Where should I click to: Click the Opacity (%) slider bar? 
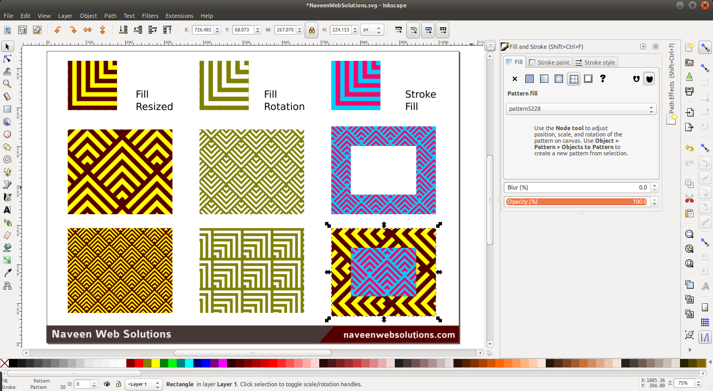pyautogui.click(x=577, y=202)
